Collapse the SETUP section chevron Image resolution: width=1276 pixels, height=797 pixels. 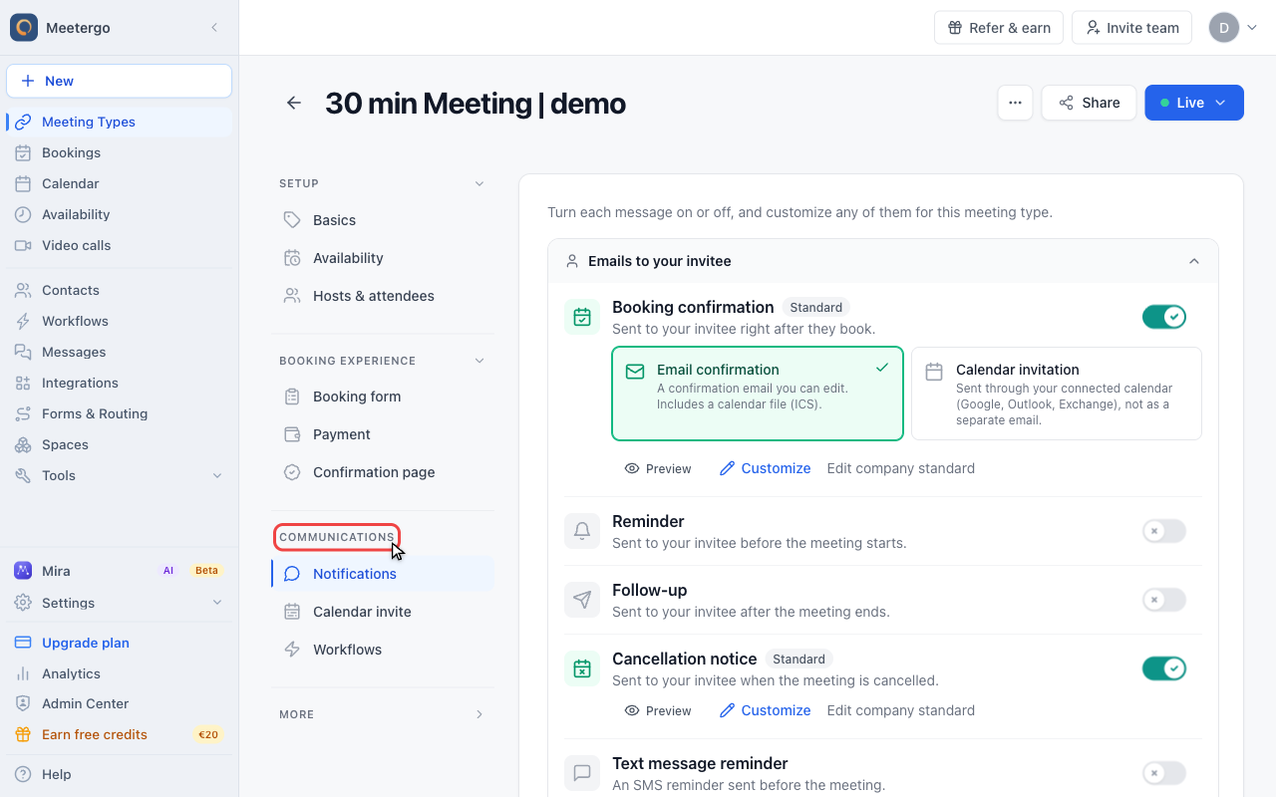[479, 183]
